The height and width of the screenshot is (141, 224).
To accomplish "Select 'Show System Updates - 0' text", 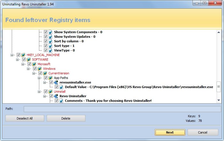I will (x=74, y=37).
